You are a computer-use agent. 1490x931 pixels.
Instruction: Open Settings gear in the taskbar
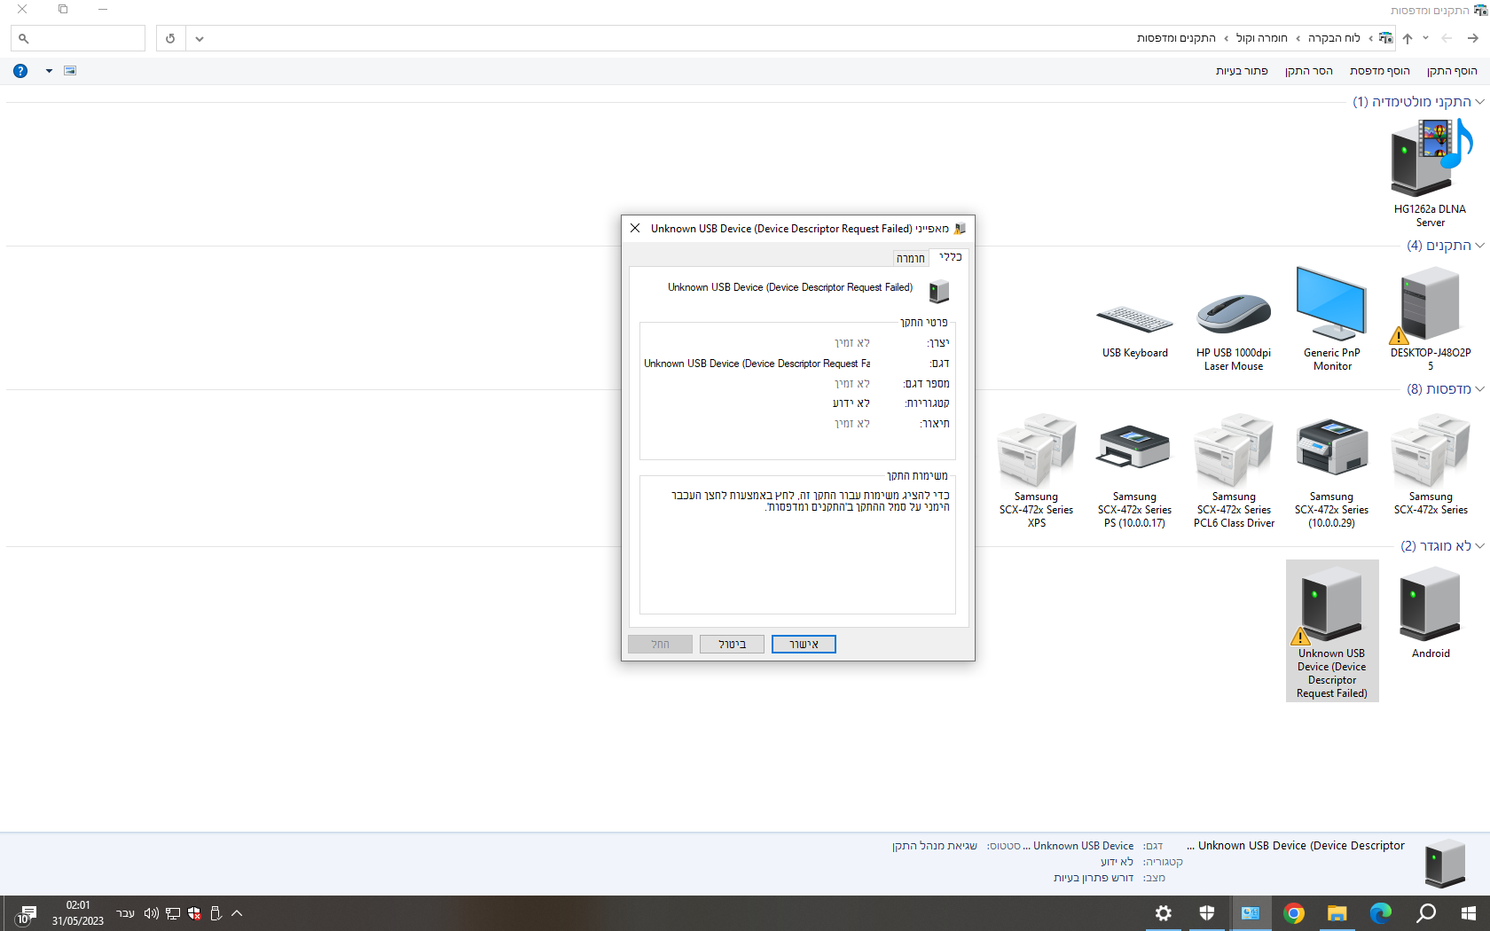coord(1164,913)
